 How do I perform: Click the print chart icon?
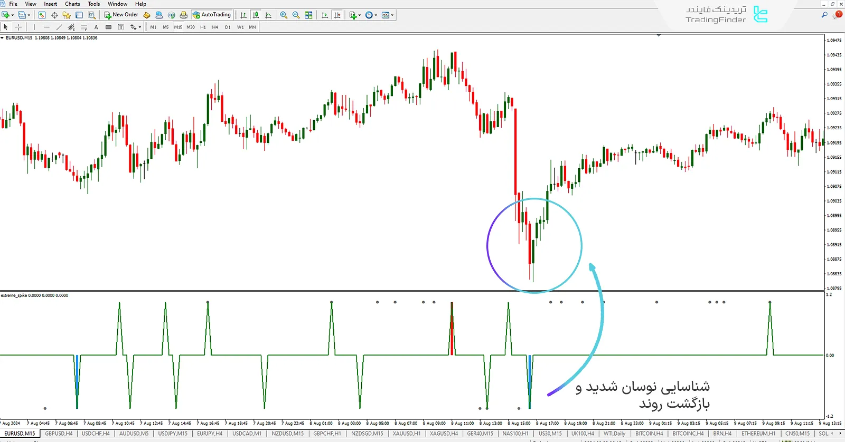tap(183, 15)
